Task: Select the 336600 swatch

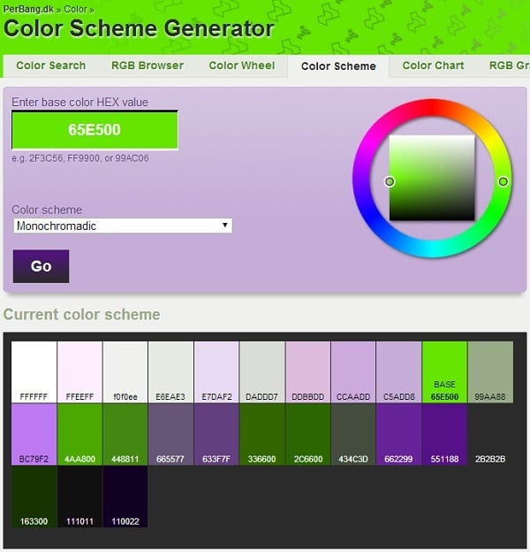Action: pos(261,434)
